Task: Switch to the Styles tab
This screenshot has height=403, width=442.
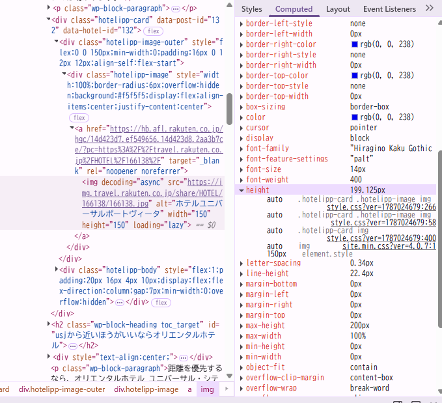Action: tap(251, 9)
